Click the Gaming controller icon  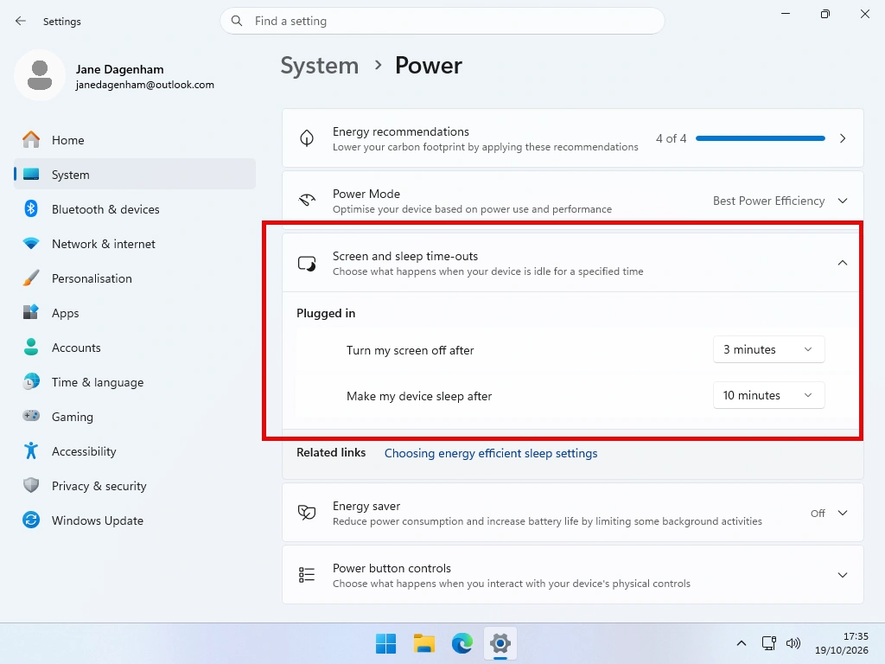tap(31, 416)
